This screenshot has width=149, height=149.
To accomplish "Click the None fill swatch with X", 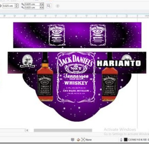I will click(83, 140).
